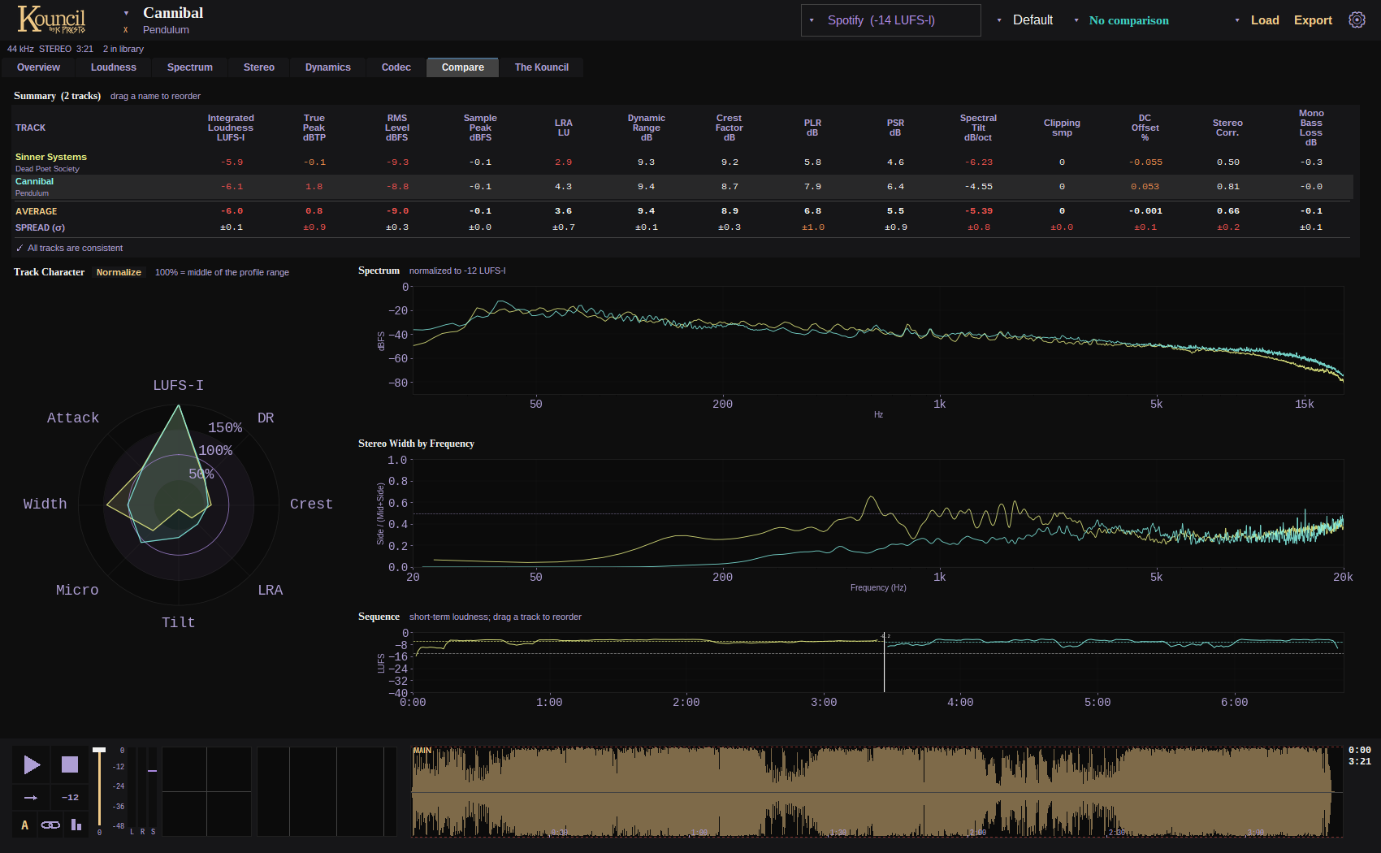This screenshot has width=1381, height=853.
Task: Click the arrow play-through mode icon
Action: [x=31, y=798]
